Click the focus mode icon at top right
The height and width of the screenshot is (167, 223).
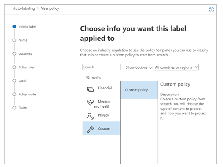211,10
